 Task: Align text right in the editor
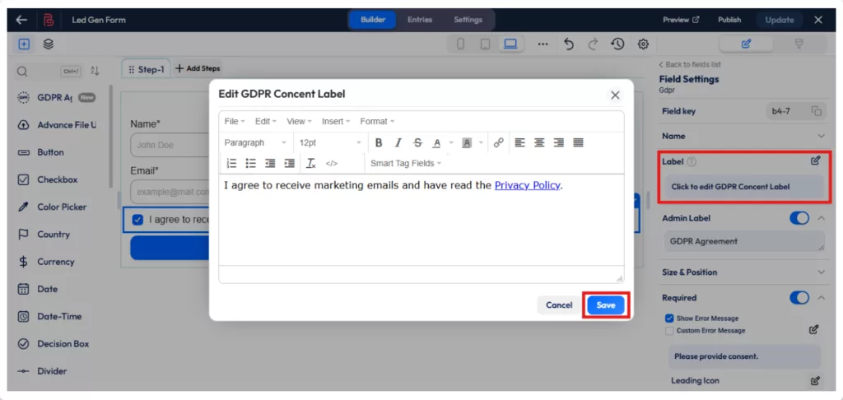tap(559, 142)
